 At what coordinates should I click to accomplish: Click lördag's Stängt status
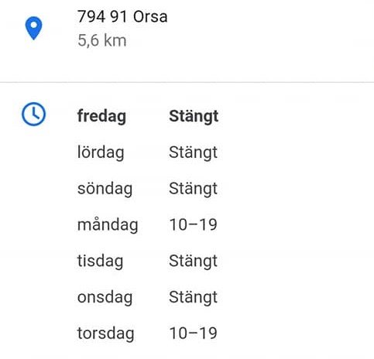click(193, 152)
